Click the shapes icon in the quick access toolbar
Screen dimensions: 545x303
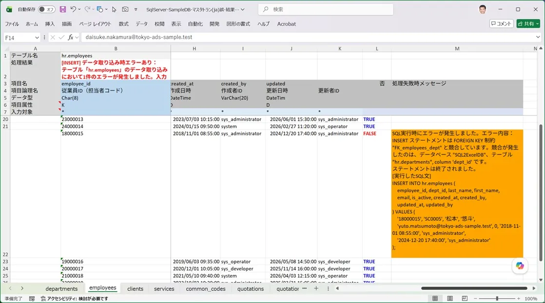point(100,9)
